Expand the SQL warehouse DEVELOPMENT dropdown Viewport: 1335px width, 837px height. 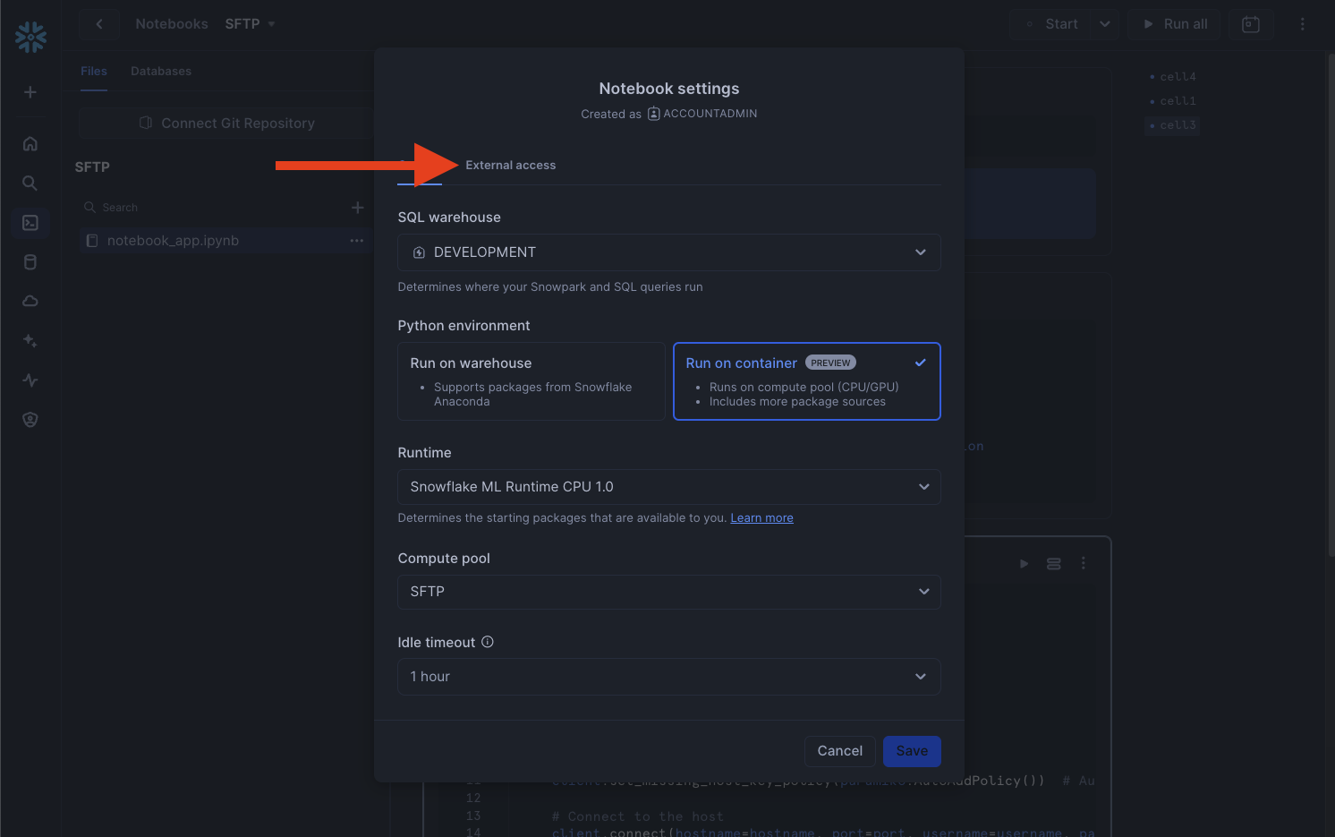(668, 252)
